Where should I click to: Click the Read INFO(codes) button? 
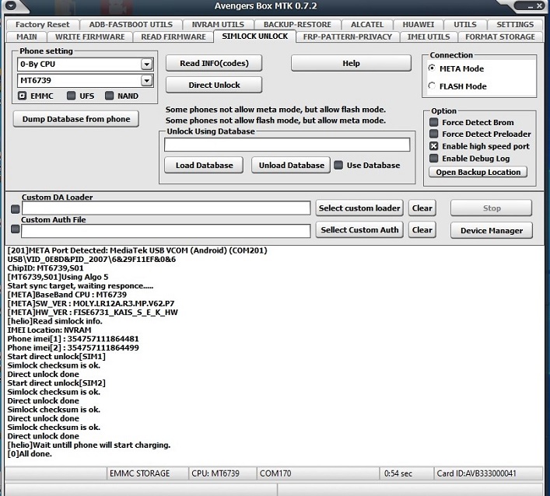pyautogui.click(x=214, y=64)
